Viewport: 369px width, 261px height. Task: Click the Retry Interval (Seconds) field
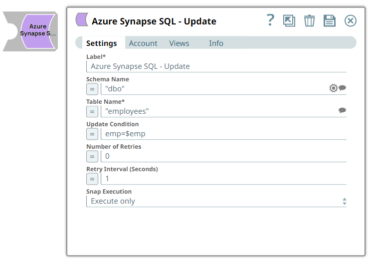pos(223,179)
